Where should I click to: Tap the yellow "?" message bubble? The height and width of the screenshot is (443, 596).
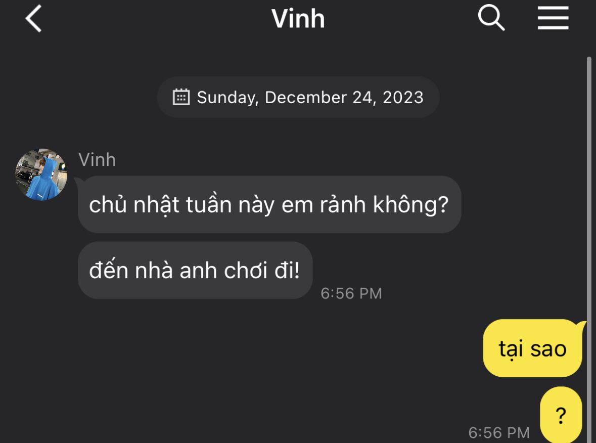pyautogui.click(x=561, y=415)
